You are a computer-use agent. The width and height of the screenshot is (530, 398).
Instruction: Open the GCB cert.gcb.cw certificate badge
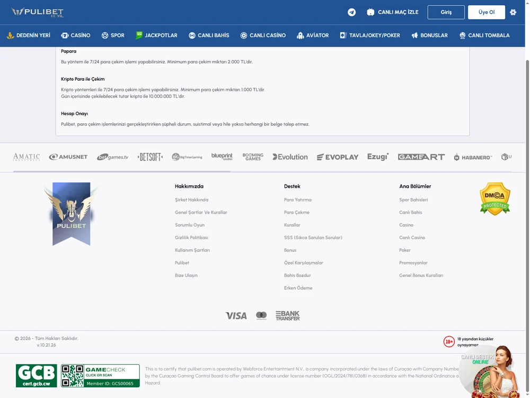click(37, 376)
